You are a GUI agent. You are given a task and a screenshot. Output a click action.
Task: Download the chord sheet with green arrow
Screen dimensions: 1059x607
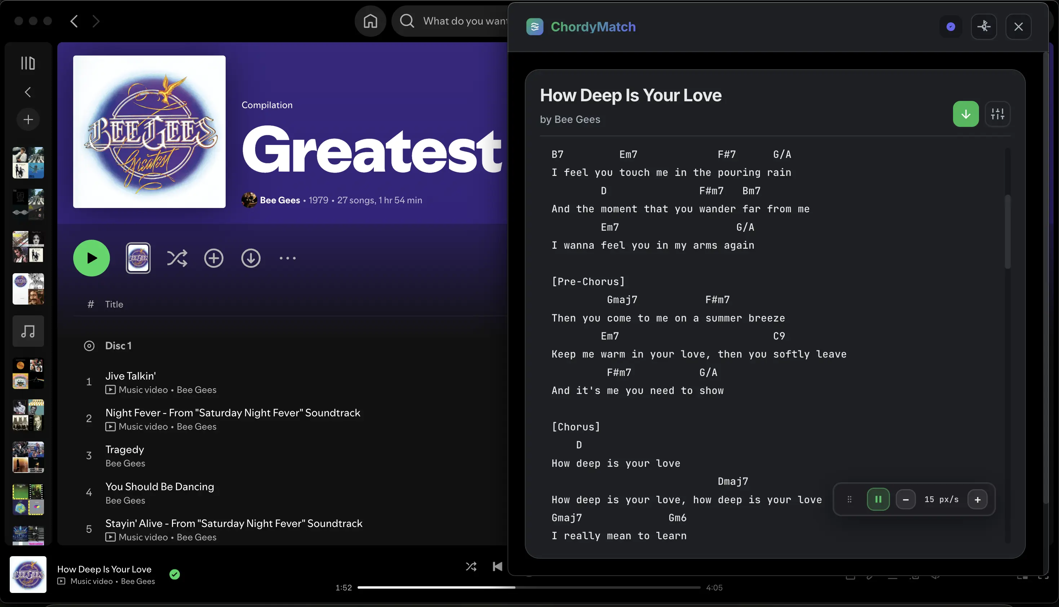click(x=966, y=114)
